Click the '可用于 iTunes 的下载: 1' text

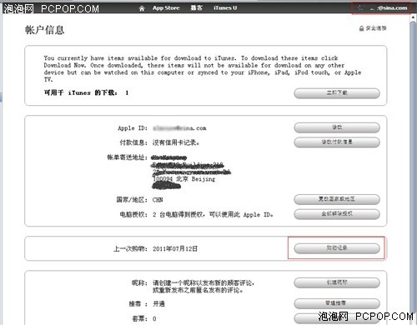[x=86, y=92]
